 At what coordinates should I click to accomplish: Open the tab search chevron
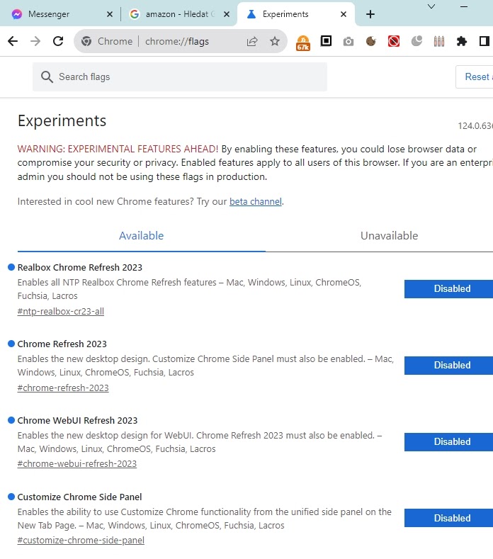(431, 6)
